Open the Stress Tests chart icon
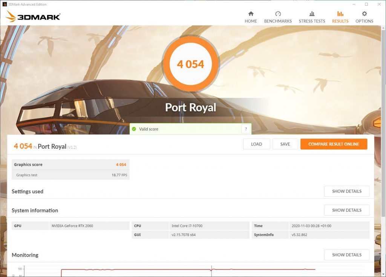Screen dimensions: 386x277 (x=312, y=14)
